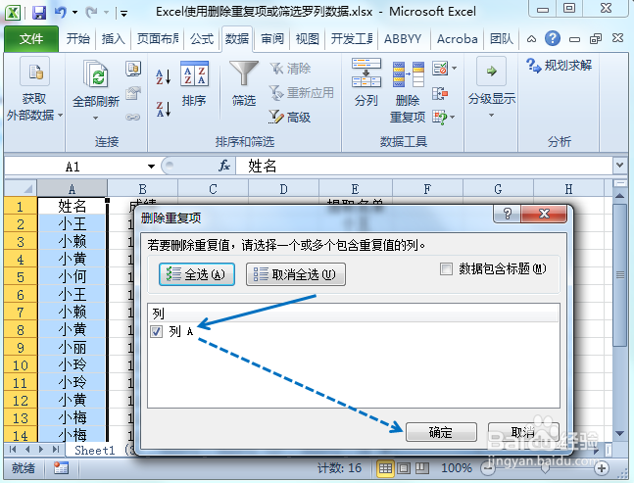
Task: Click the Cancel button in dialog
Action: tap(523, 432)
